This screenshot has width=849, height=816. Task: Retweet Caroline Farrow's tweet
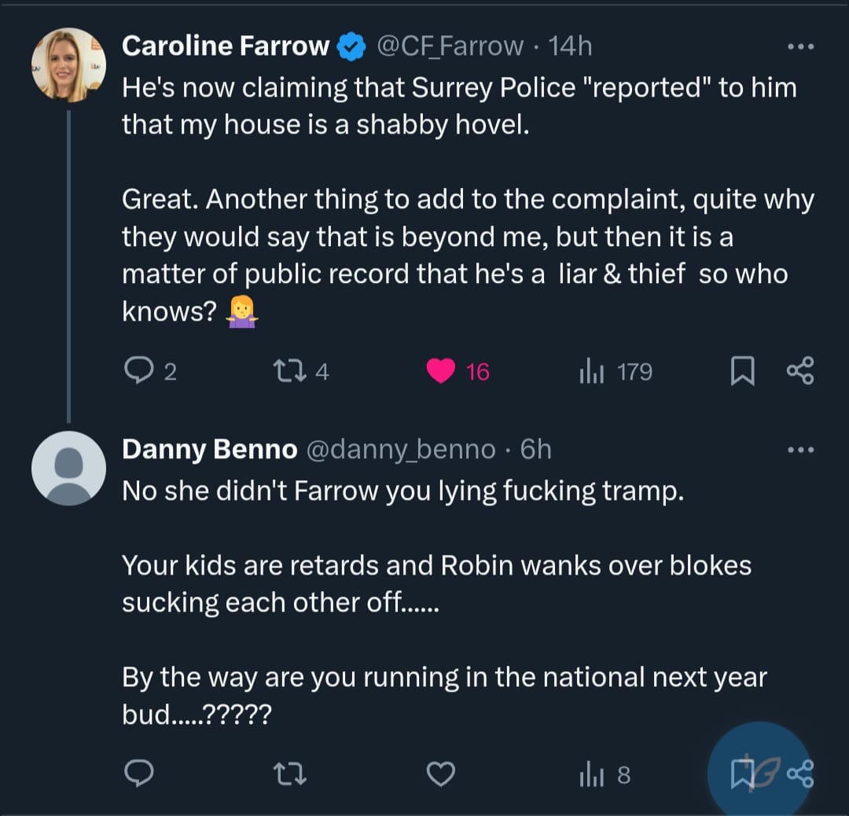[x=282, y=370]
